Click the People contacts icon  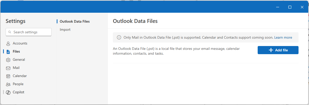[x=8, y=84]
